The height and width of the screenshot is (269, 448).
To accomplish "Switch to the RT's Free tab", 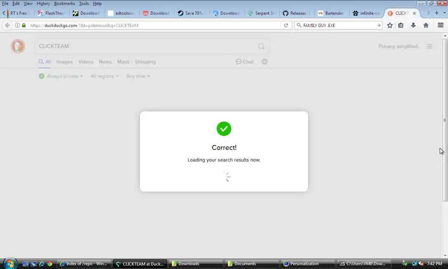I will (20, 13).
